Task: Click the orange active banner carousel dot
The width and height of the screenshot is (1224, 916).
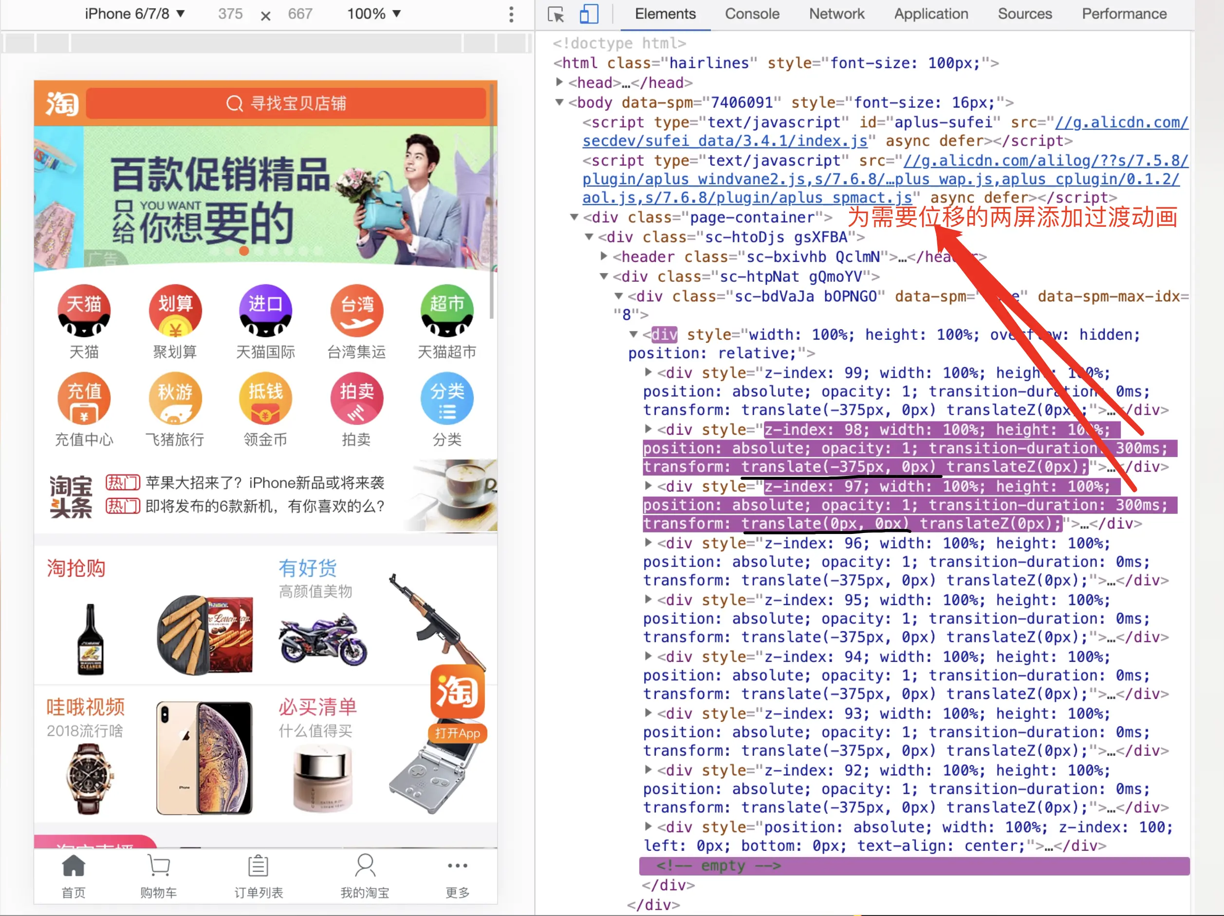Action: [x=244, y=251]
